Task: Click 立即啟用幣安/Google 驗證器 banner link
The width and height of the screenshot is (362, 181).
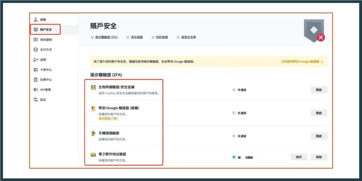Action: pyautogui.click(x=300, y=62)
